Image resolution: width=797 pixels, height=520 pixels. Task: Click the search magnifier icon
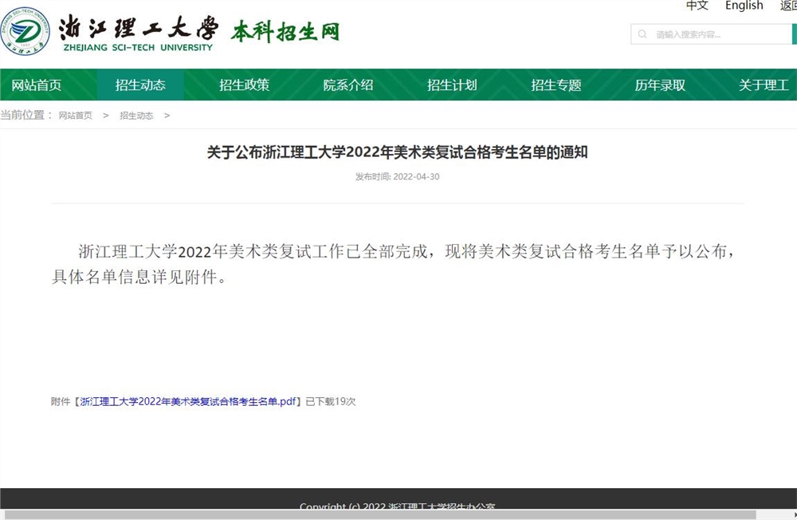[642, 34]
